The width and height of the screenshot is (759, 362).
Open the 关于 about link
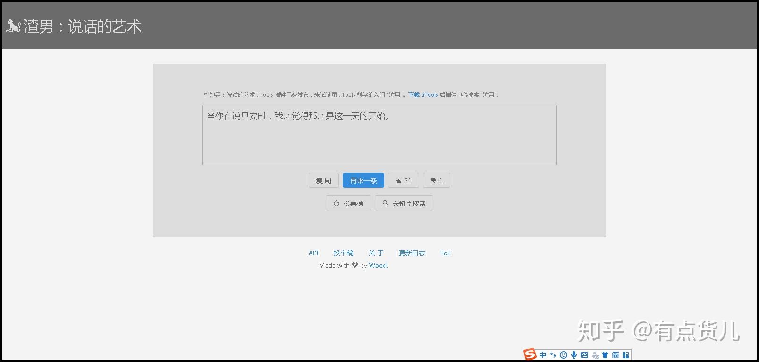[376, 253]
